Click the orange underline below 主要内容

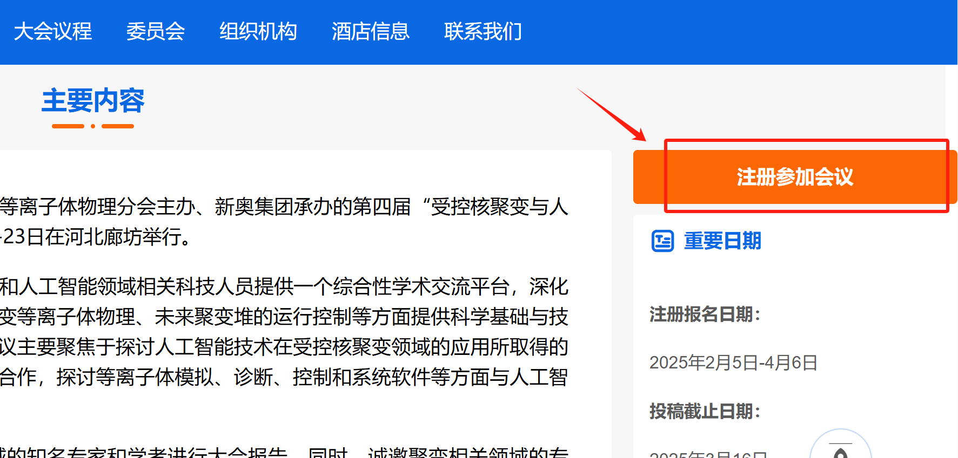pos(93,126)
